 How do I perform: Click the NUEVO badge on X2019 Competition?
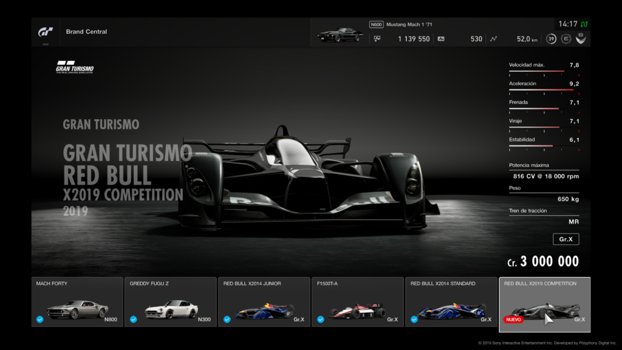point(513,319)
